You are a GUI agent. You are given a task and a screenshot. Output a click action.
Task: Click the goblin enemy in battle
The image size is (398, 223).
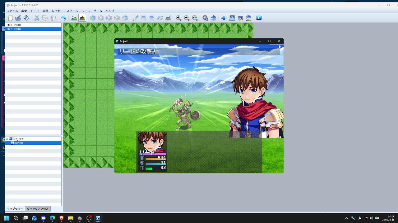tap(185, 114)
